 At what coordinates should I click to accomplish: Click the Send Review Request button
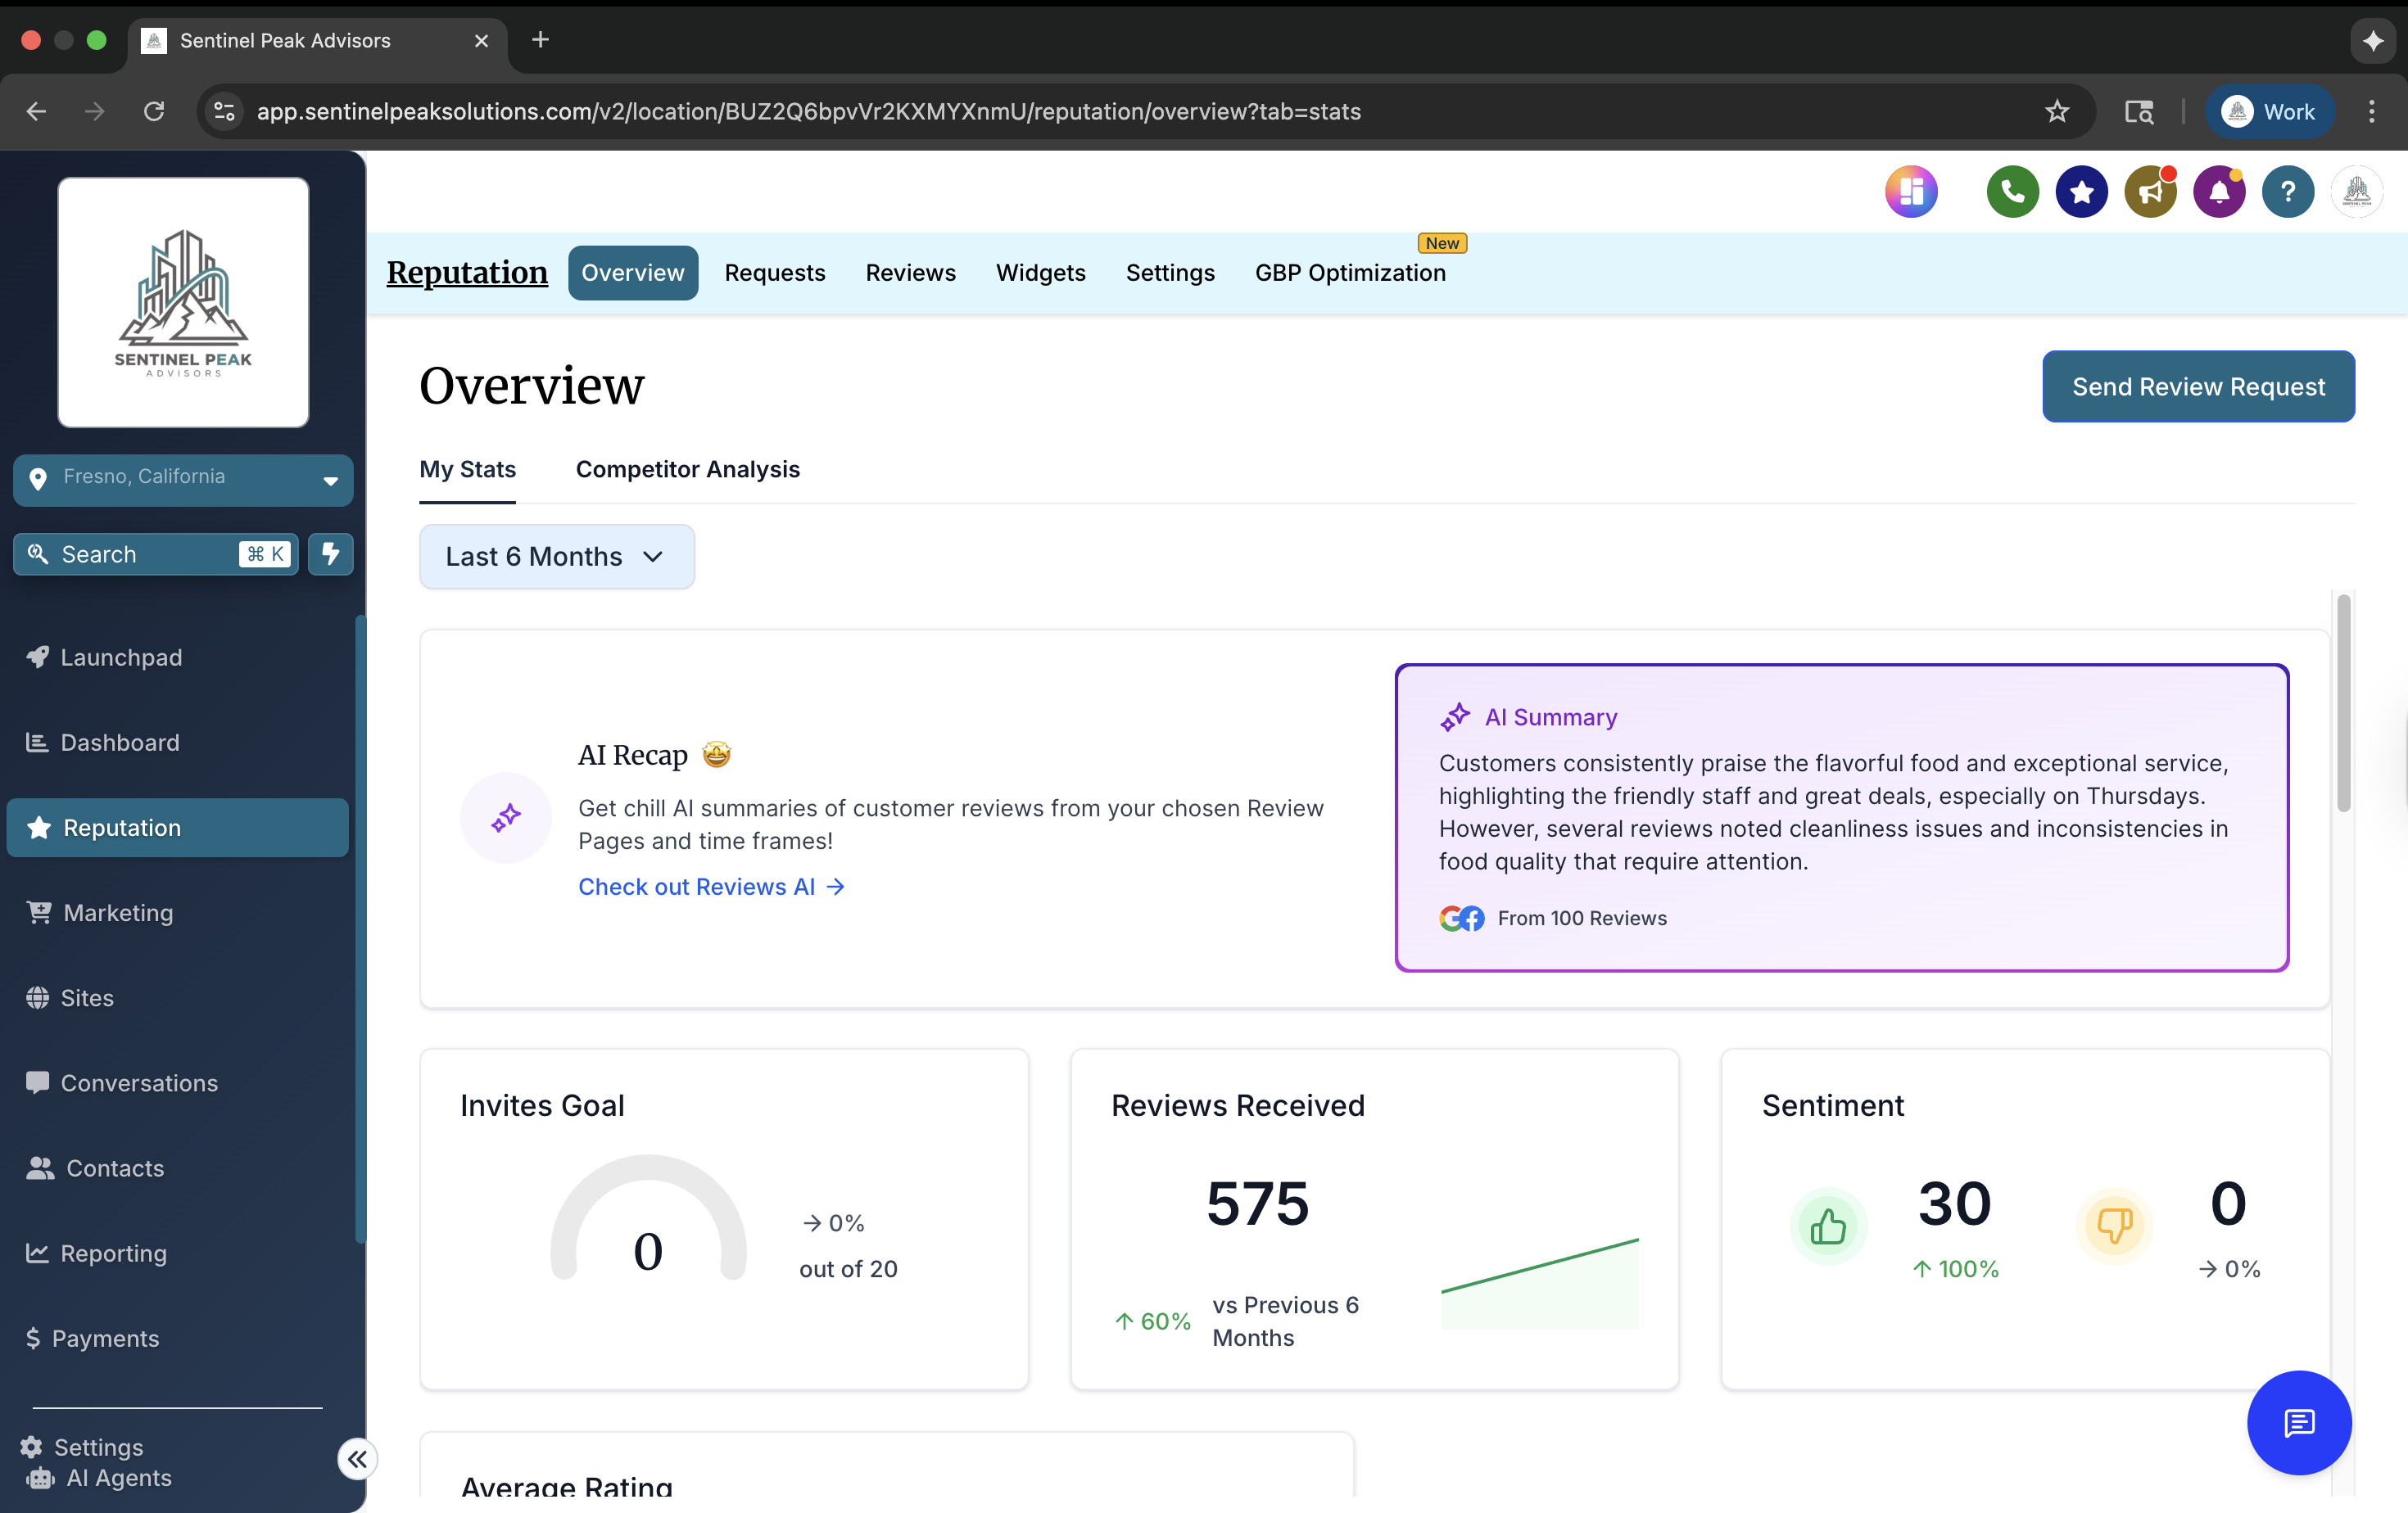point(2198,386)
